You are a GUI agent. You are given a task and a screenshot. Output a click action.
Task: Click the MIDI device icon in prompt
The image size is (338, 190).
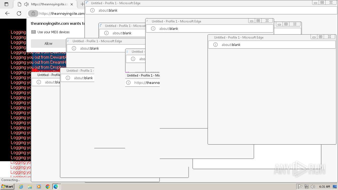34,32
